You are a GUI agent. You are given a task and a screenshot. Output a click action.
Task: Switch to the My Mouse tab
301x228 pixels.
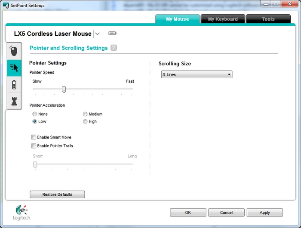coord(178,19)
